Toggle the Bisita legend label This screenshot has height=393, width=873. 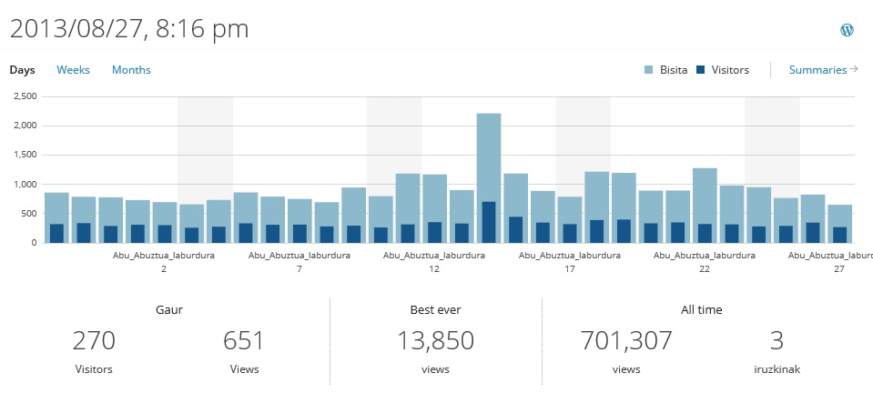tap(673, 70)
